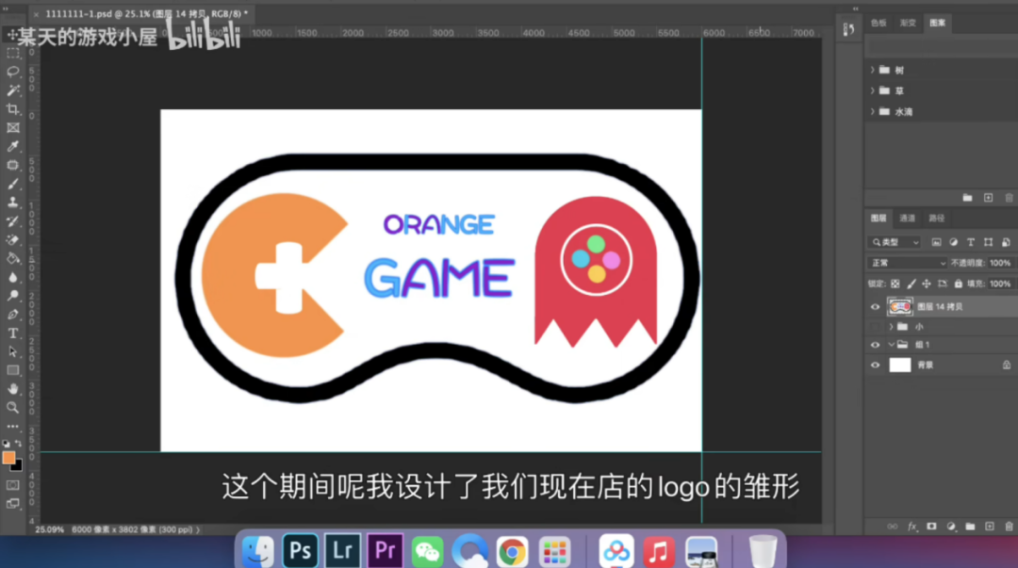Select the Eyedropper tool
The height and width of the screenshot is (568, 1018).
pyautogui.click(x=13, y=146)
